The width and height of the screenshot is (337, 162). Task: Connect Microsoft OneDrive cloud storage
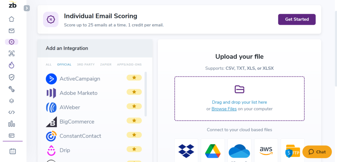click(239, 151)
